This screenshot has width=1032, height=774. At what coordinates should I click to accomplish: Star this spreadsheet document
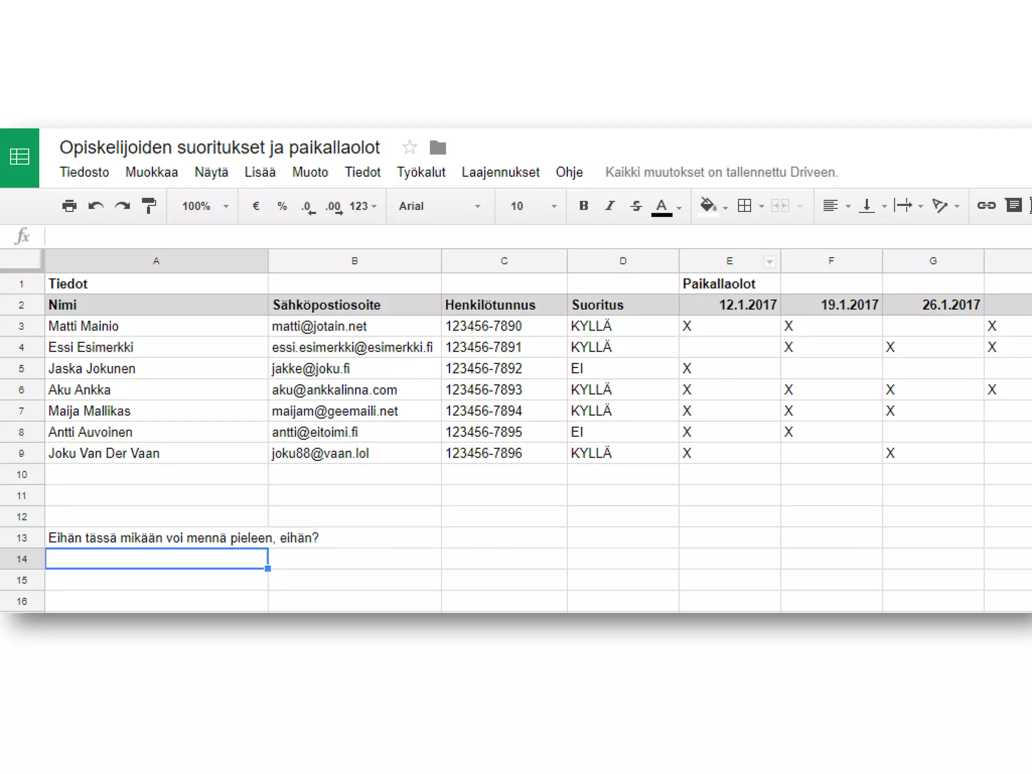(x=410, y=147)
